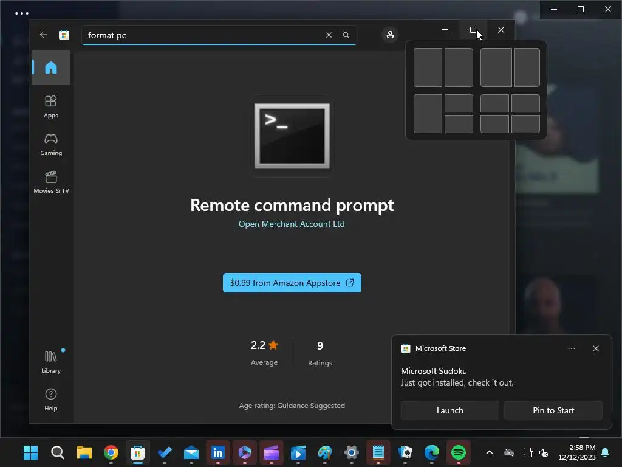Go back with the arrow button
The height and width of the screenshot is (467, 622).
click(x=43, y=35)
